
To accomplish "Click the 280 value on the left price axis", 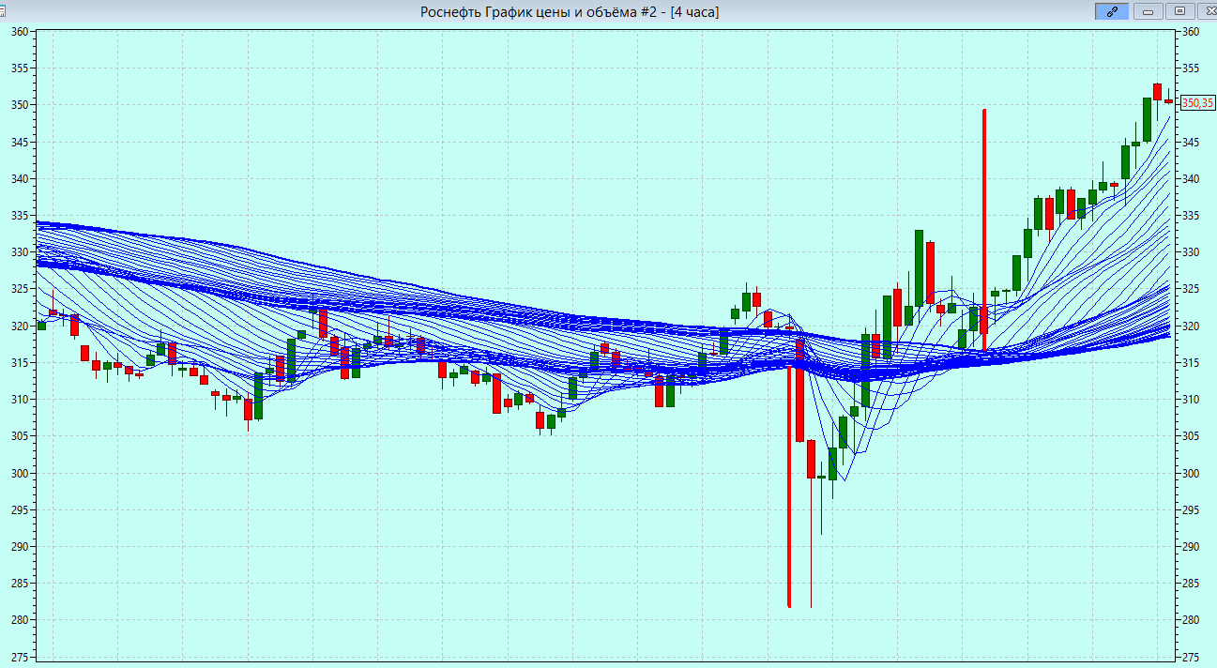I will [21, 620].
